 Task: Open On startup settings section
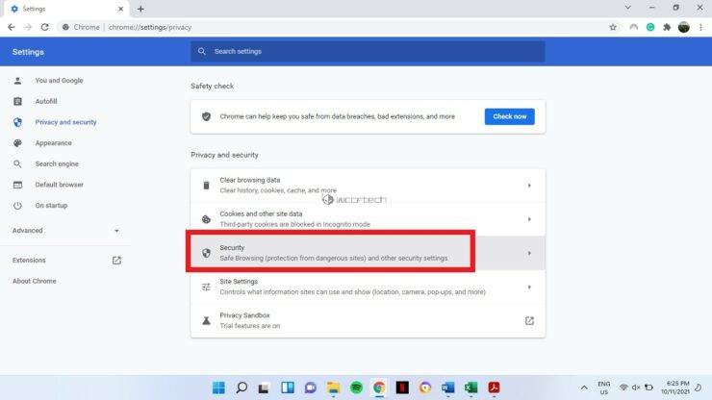click(x=51, y=206)
